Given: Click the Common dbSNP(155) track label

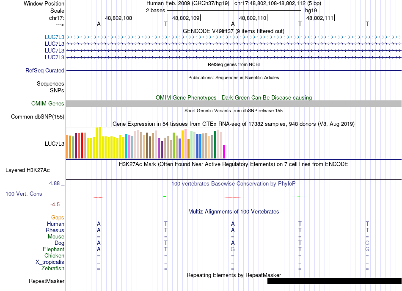Looking at the screenshot, I should tap(38, 116).
